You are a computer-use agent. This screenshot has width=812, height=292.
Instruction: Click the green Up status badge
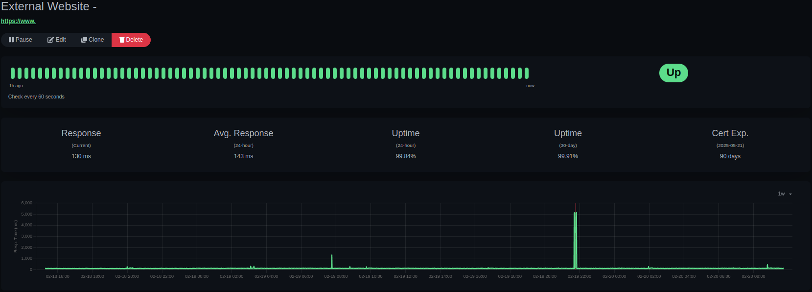[x=673, y=73]
